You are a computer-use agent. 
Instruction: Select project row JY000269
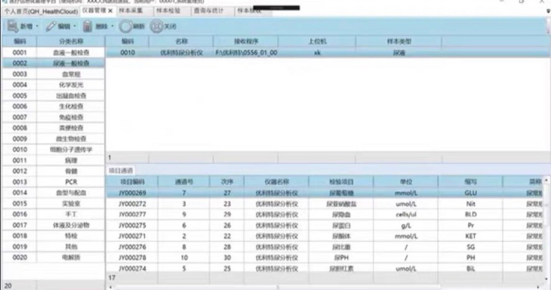[x=325, y=193]
